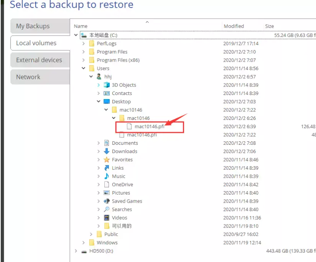
Task: Expand the Public folder
Action: (x=91, y=234)
